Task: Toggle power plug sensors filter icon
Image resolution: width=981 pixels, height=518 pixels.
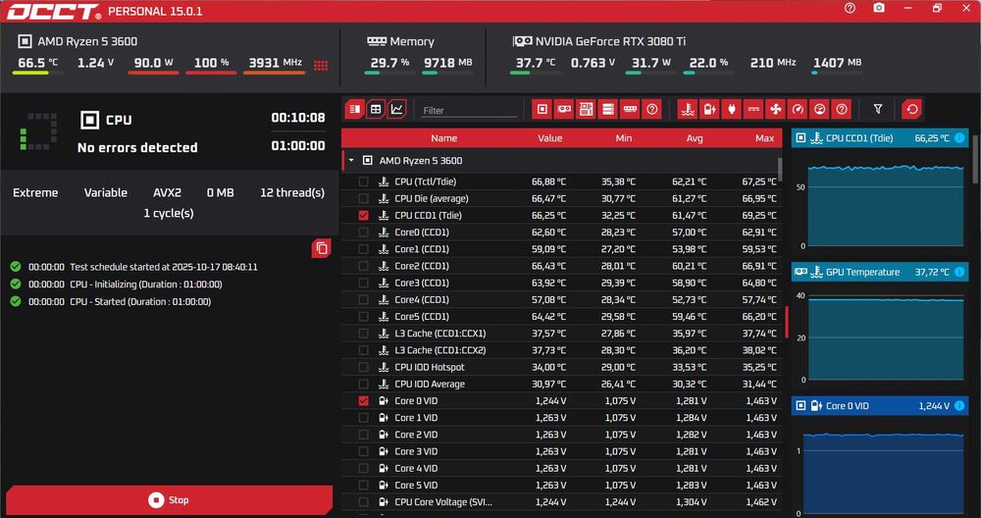Action: click(732, 110)
